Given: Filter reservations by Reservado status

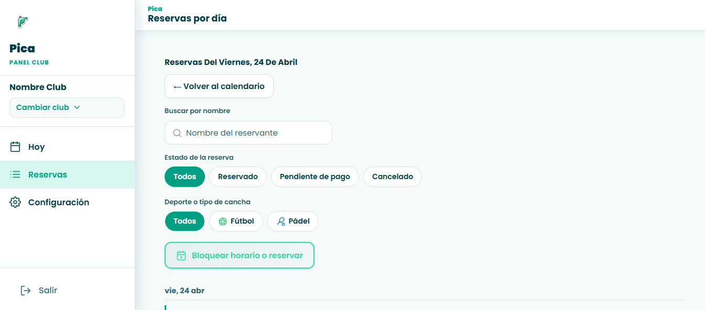Looking at the screenshot, I should click(238, 176).
